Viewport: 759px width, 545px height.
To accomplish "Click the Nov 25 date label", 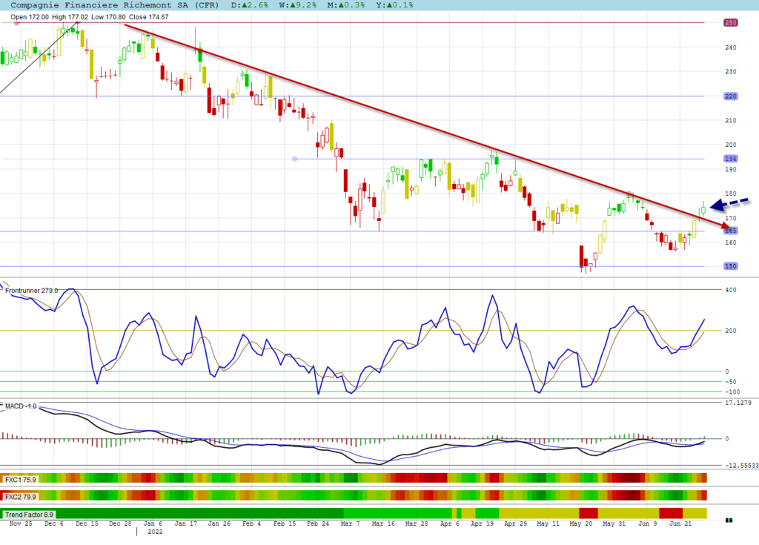I will tap(21, 523).
